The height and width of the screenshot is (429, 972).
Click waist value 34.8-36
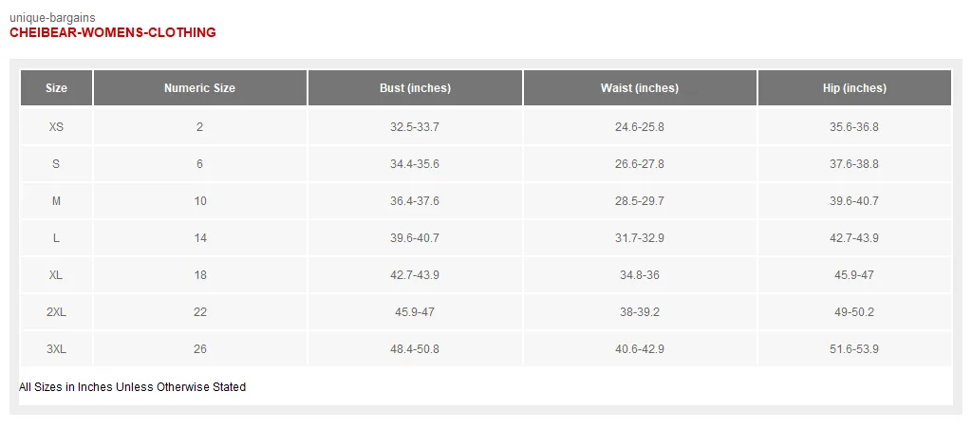(x=640, y=275)
